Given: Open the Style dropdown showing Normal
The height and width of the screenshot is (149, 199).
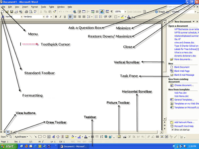Looking at the screenshot, I should (21, 17).
